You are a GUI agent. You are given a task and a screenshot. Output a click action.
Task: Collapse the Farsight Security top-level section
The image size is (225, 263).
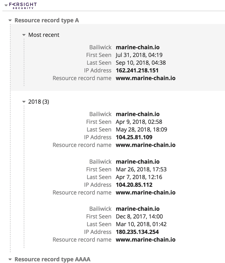click(6, 6)
